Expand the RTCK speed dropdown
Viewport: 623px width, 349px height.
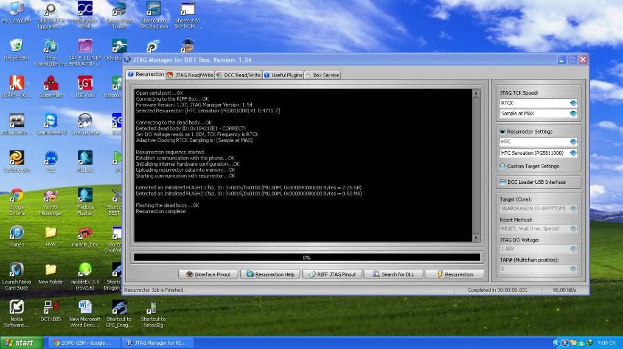573,103
